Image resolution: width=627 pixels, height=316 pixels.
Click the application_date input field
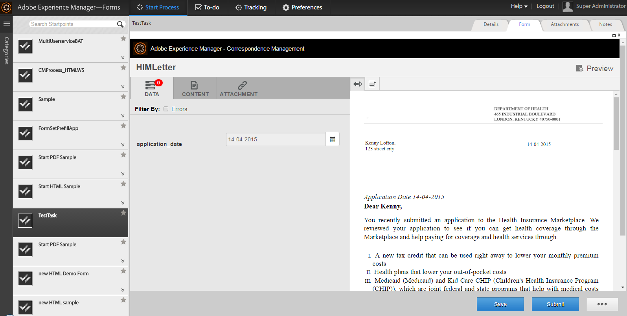[276, 139]
